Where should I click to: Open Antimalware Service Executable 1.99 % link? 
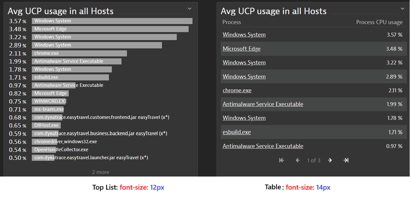tap(263, 104)
